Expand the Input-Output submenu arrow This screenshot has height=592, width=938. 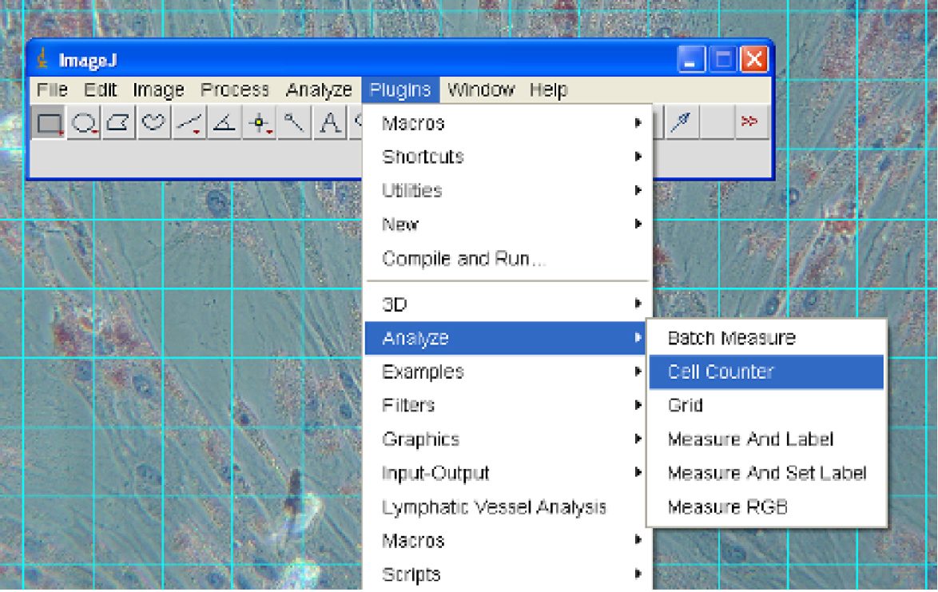click(x=638, y=473)
